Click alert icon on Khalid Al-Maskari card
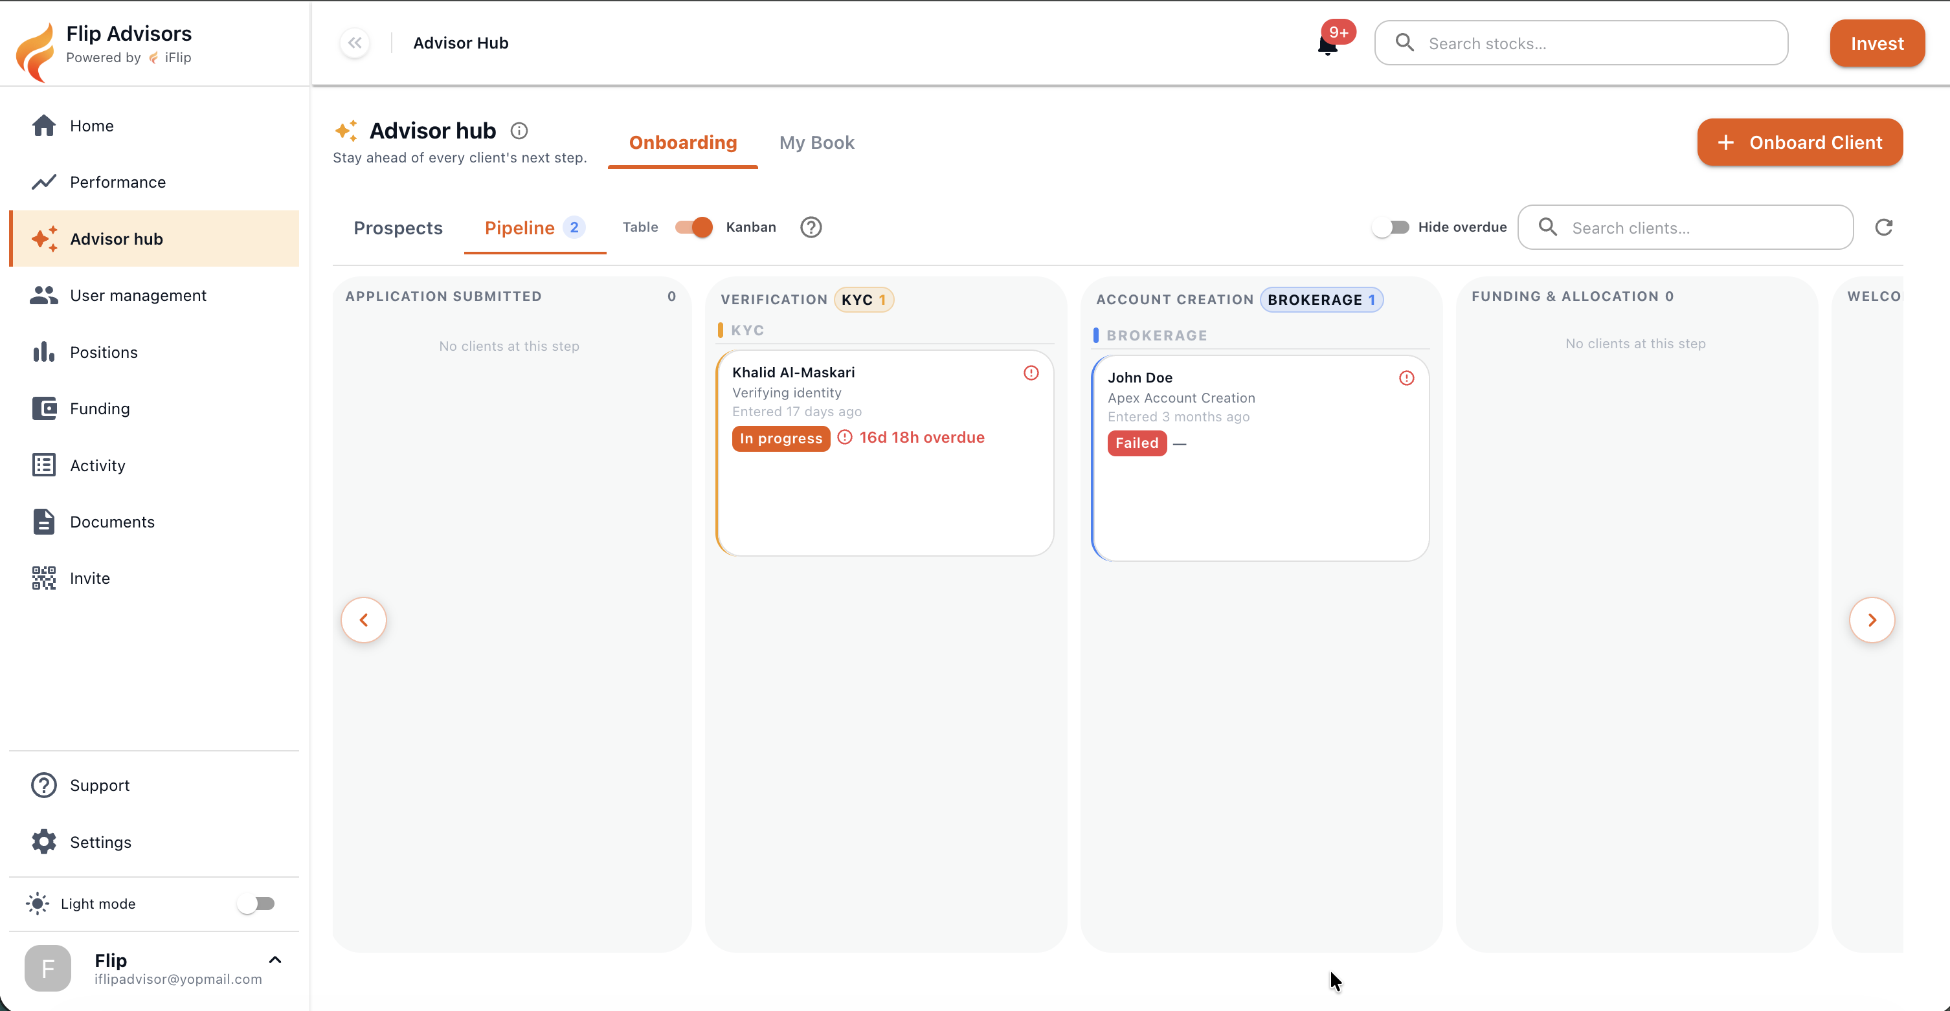 [x=1031, y=373]
